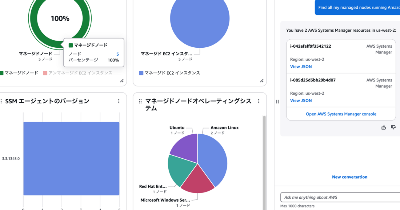Focus the Ask me anything about AWS field
400x210 pixels.
pyautogui.click(x=340, y=197)
